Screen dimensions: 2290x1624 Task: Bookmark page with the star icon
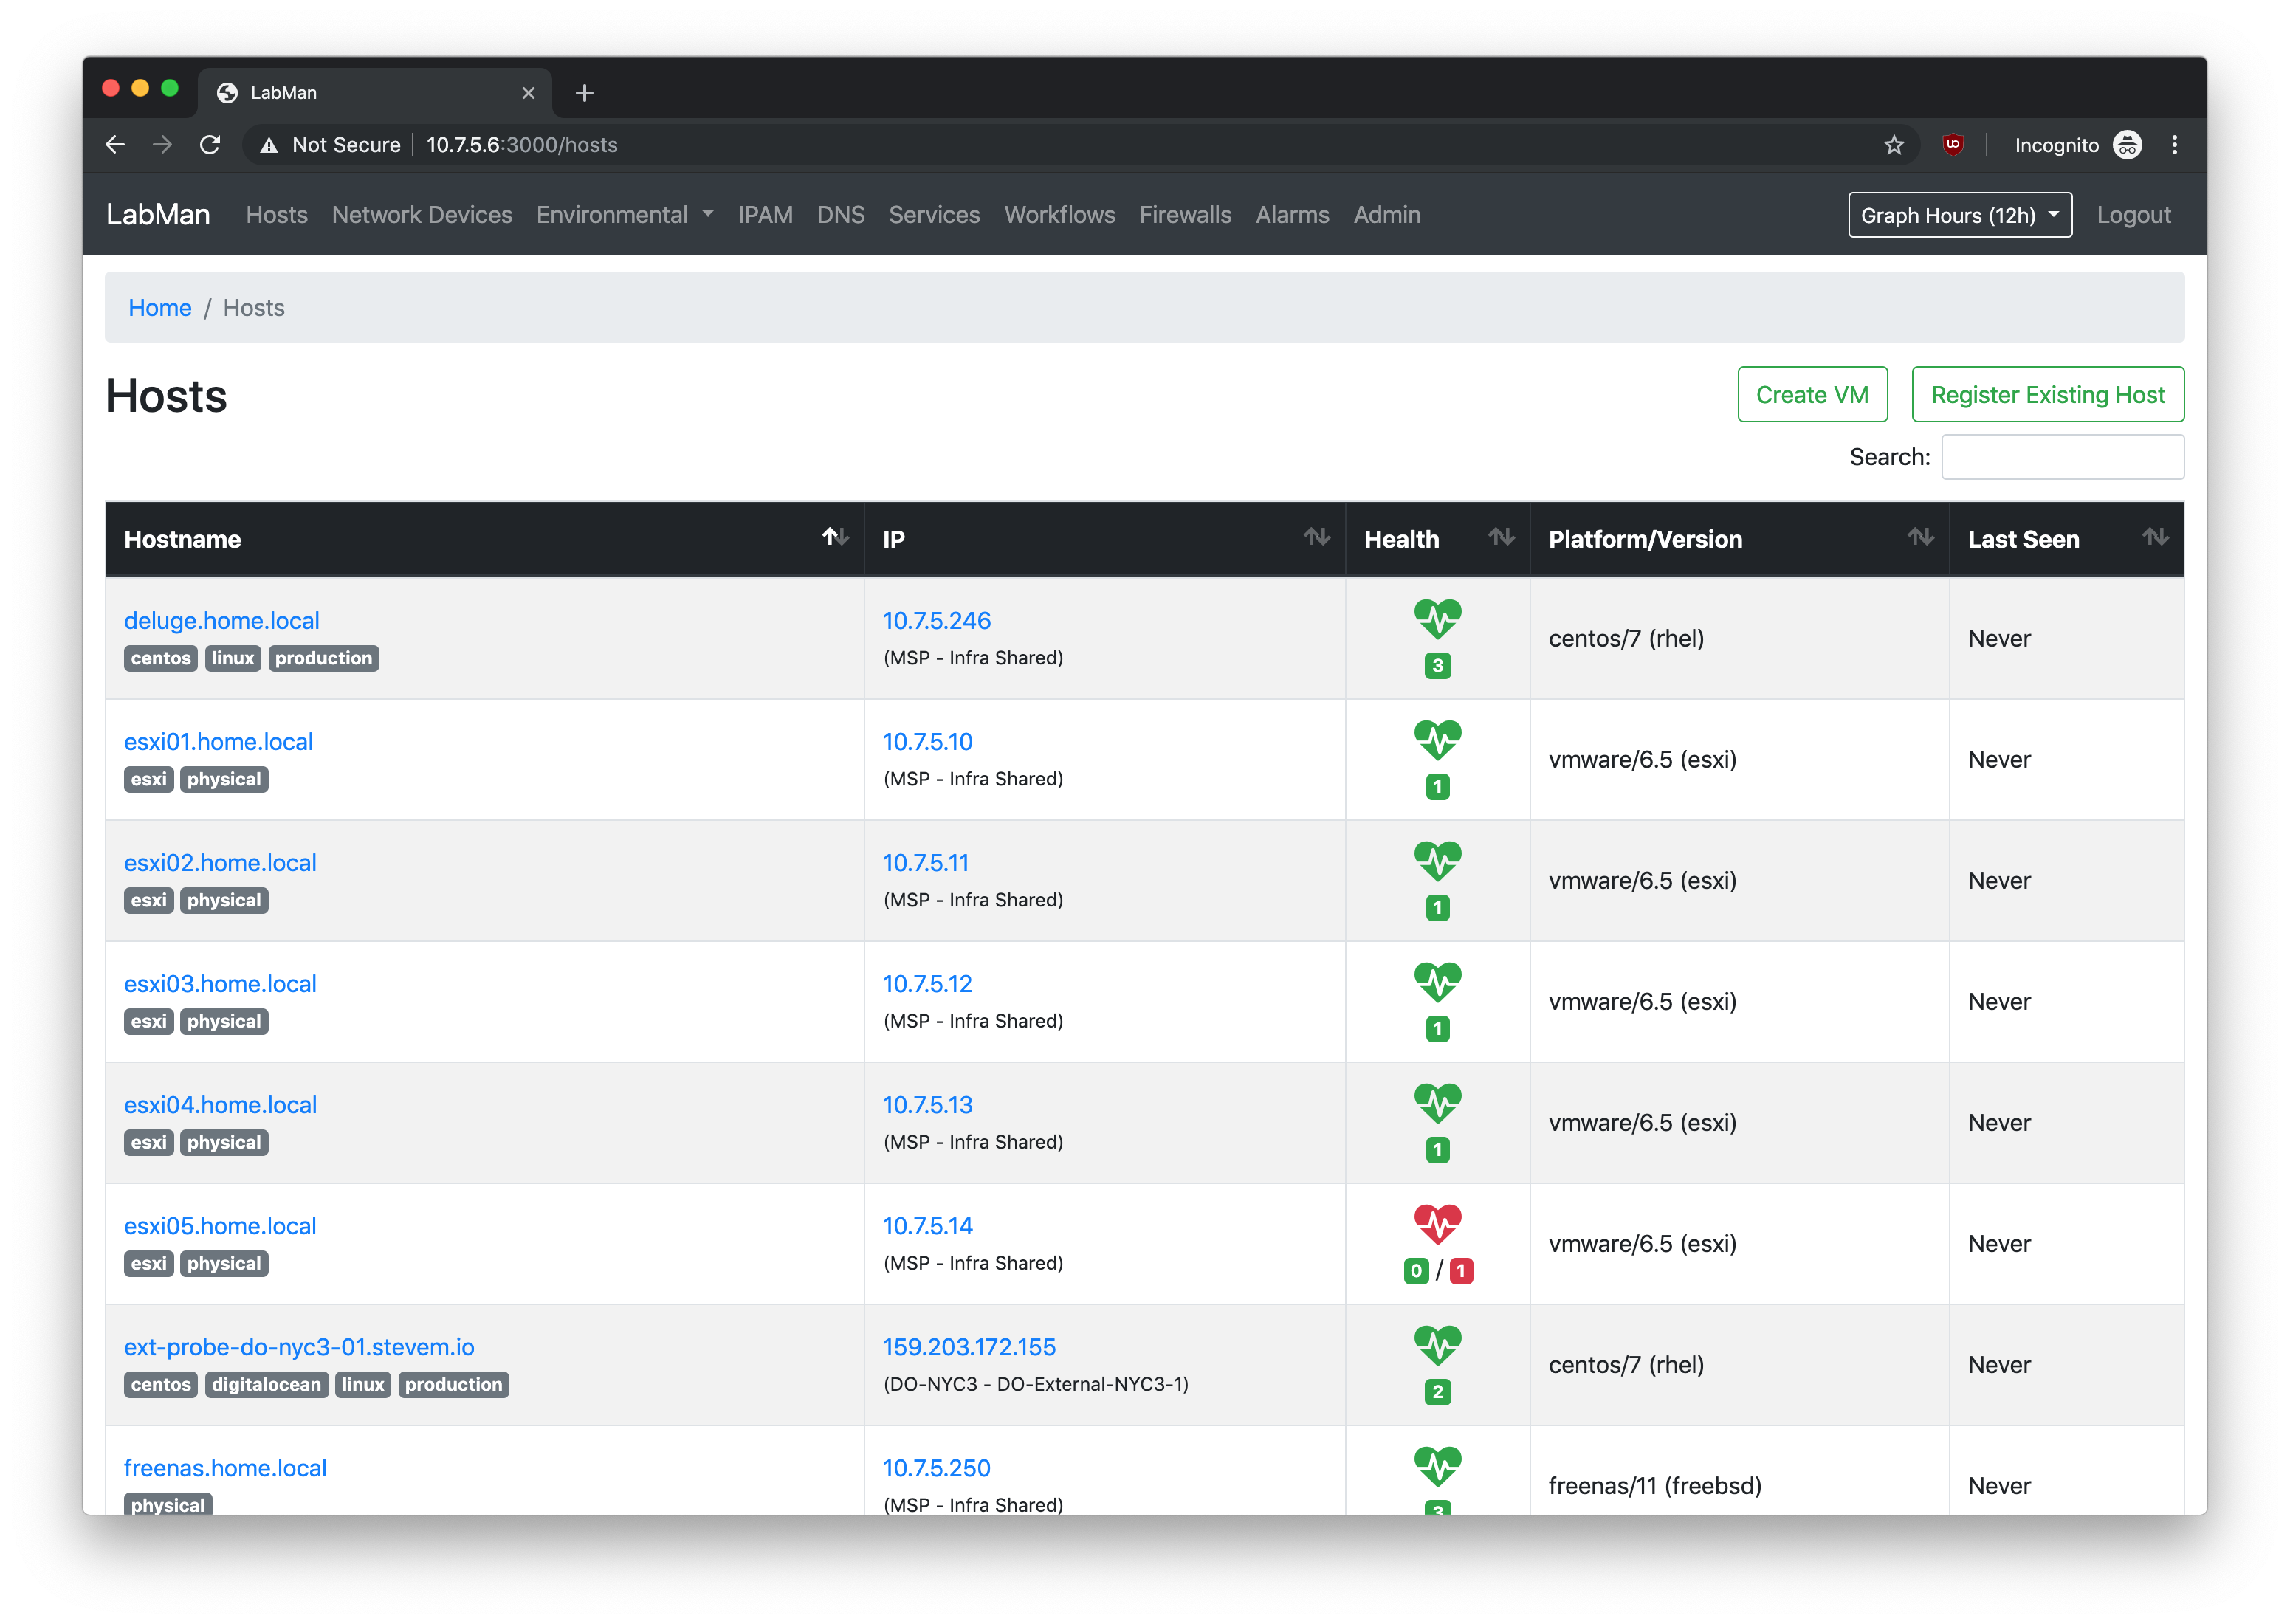[x=1893, y=145]
